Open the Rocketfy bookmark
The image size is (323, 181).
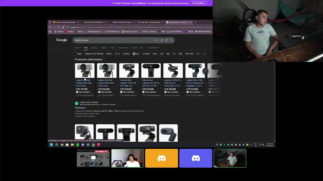tap(189, 32)
